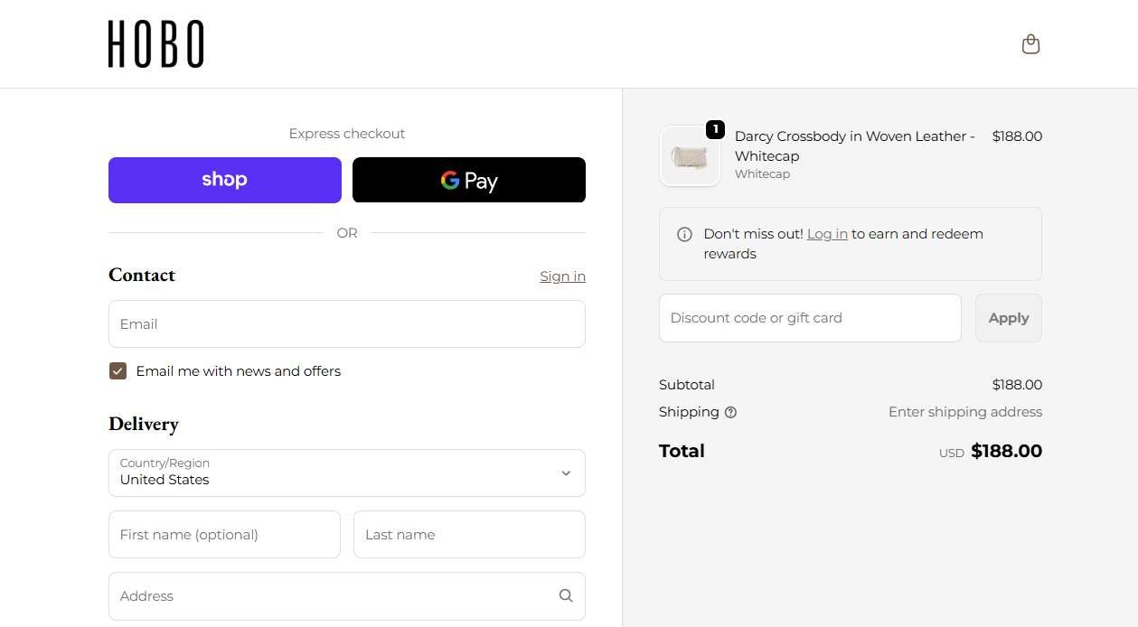Click the Sign in link
1138x627 pixels.
[562, 276]
